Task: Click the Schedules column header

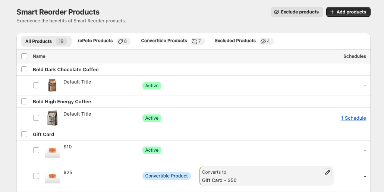Action: pyautogui.click(x=355, y=56)
